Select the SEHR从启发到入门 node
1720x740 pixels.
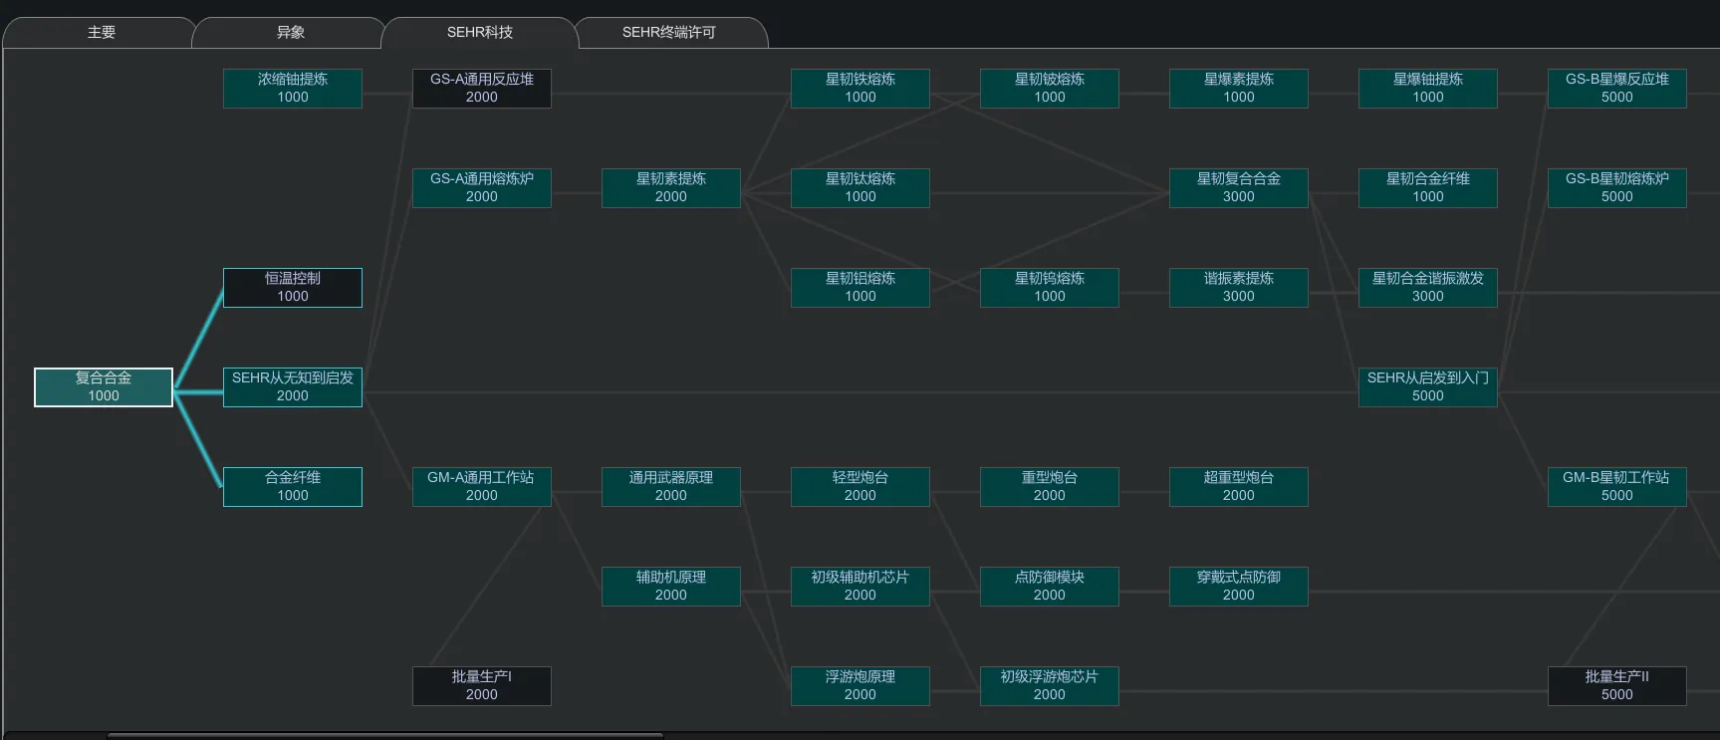click(1428, 387)
